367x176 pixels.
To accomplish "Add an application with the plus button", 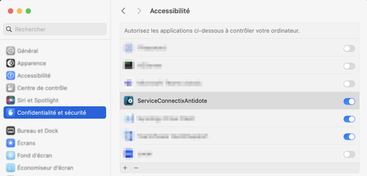I will click(x=125, y=168).
